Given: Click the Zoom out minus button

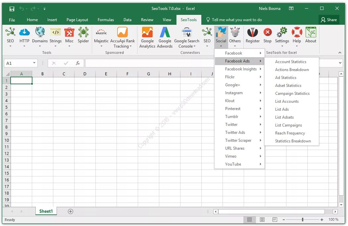Looking at the screenshot, I should tap(284, 220).
